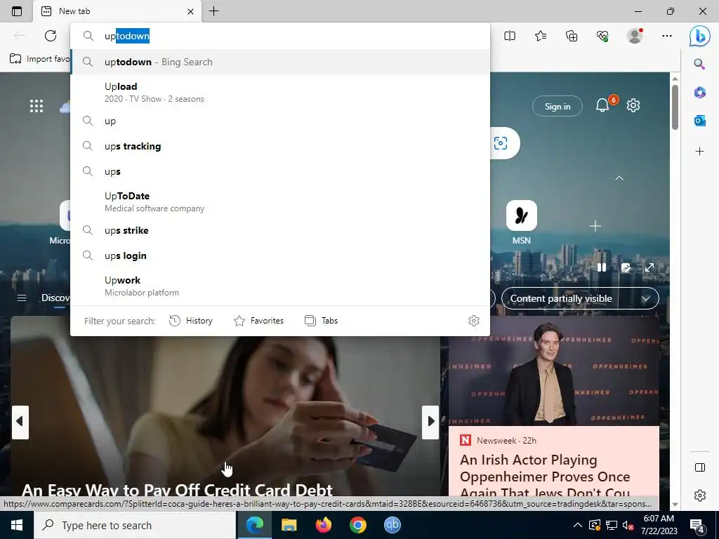719x539 pixels.
Task: Go to next news slide
Action: tap(430, 422)
